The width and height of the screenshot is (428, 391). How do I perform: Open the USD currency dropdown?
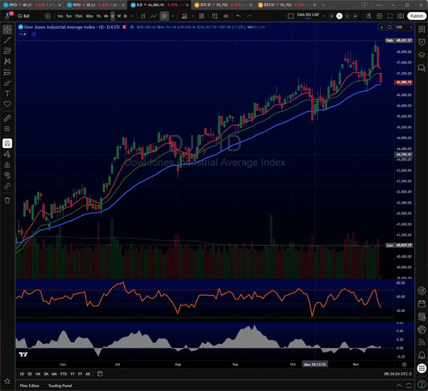click(404, 27)
